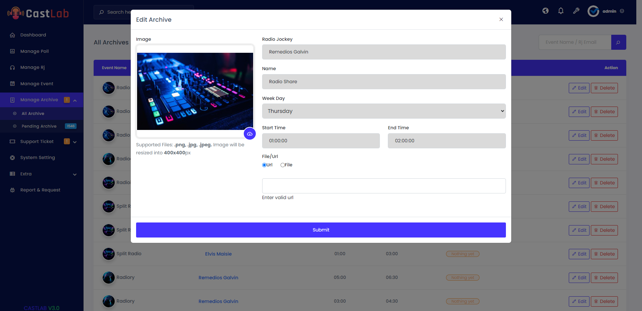Select the Manage Poll icon
The width and height of the screenshot is (642, 311).
[x=12, y=51]
